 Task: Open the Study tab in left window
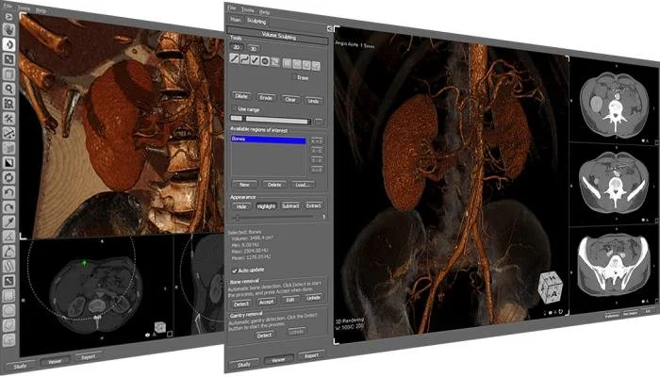pos(20,367)
